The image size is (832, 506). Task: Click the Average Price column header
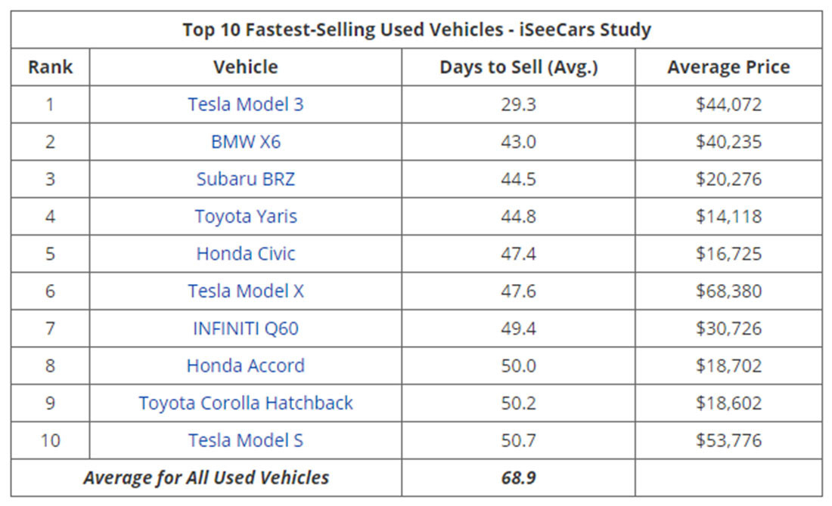(x=728, y=67)
